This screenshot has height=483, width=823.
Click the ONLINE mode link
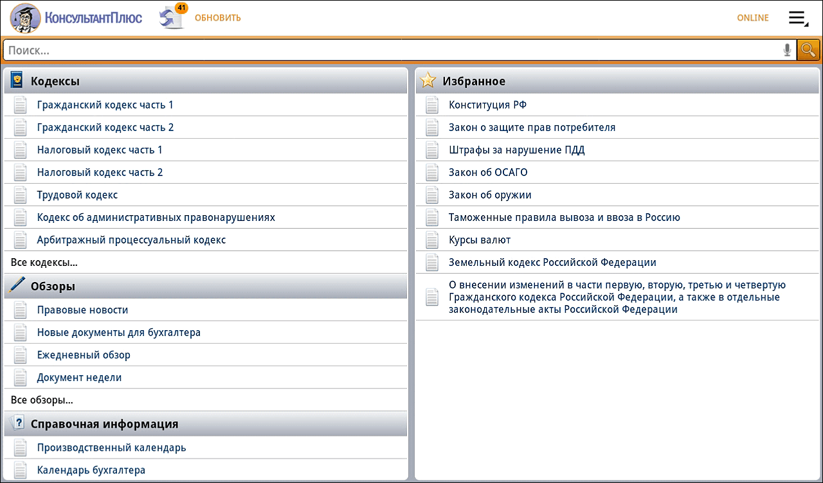[x=753, y=17]
